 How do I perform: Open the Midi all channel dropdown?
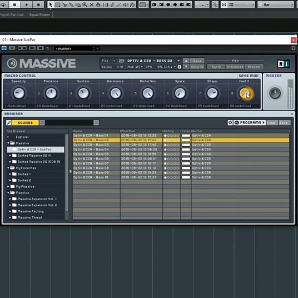tap(135, 67)
